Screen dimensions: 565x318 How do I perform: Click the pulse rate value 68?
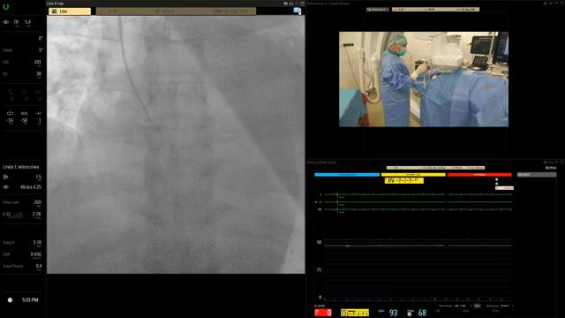[422, 313]
